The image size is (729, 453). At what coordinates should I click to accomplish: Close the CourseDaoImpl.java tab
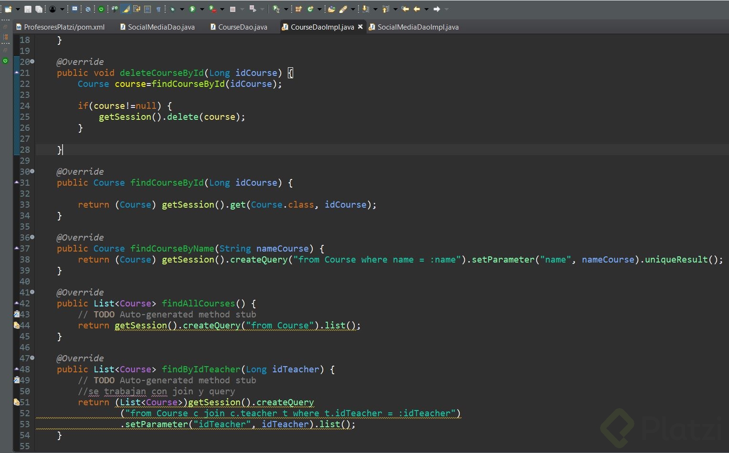[360, 27]
